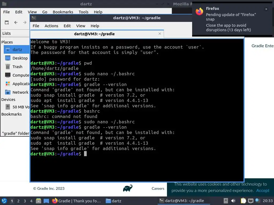Click the Trash bin icon in sidebar
The width and height of the screenshot is (274, 205).
(x=8, y=66)
